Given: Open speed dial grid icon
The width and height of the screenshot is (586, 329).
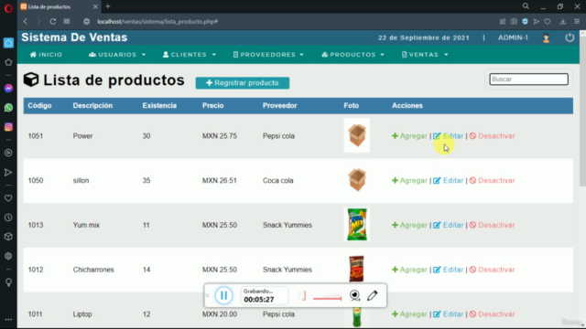Looking at the screenshot, I should click(x=67, y=22).
